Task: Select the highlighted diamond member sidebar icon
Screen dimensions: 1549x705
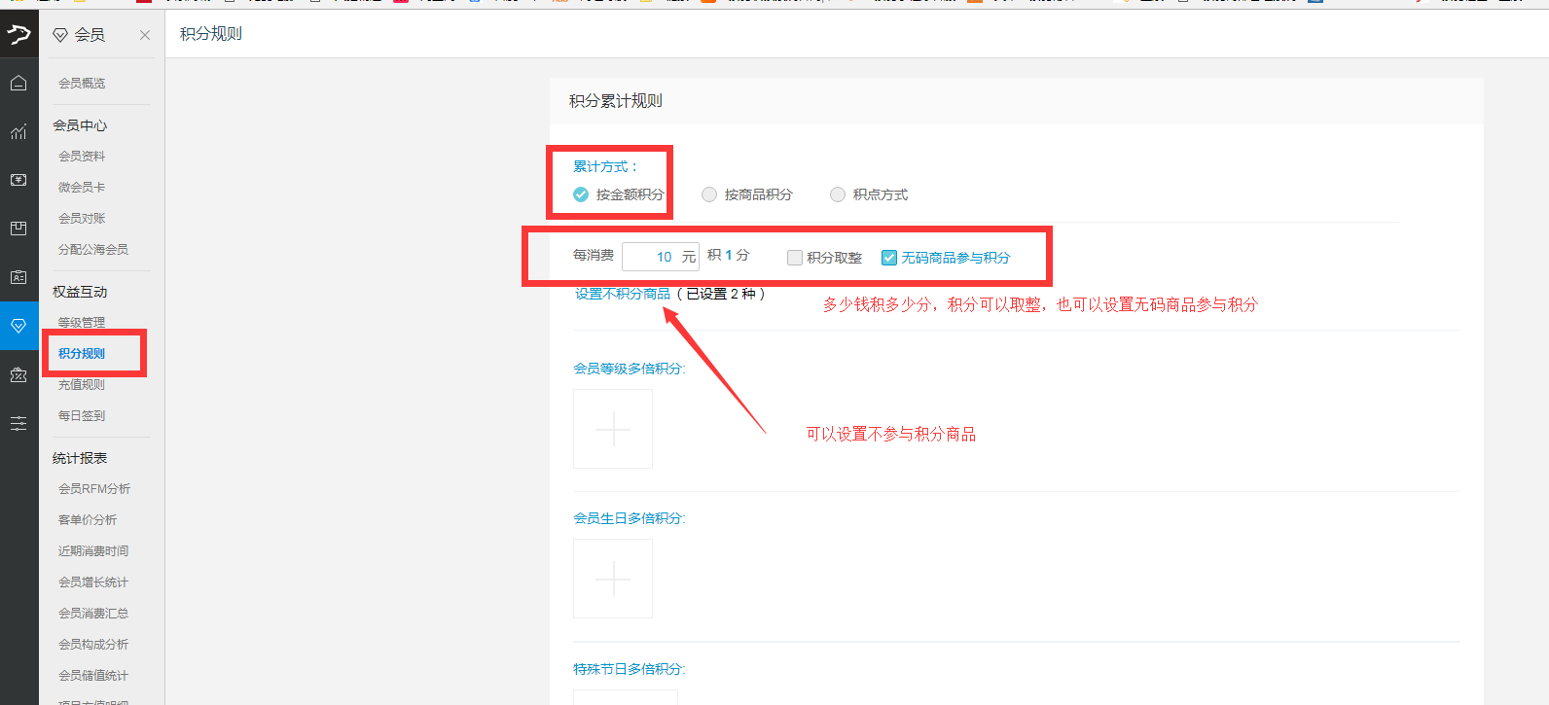Action: (x=18, y=326)
